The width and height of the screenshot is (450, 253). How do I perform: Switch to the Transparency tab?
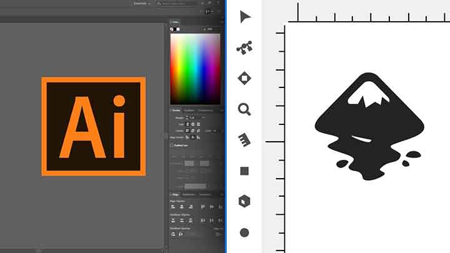pyautogui.click(x=206, y=111)
